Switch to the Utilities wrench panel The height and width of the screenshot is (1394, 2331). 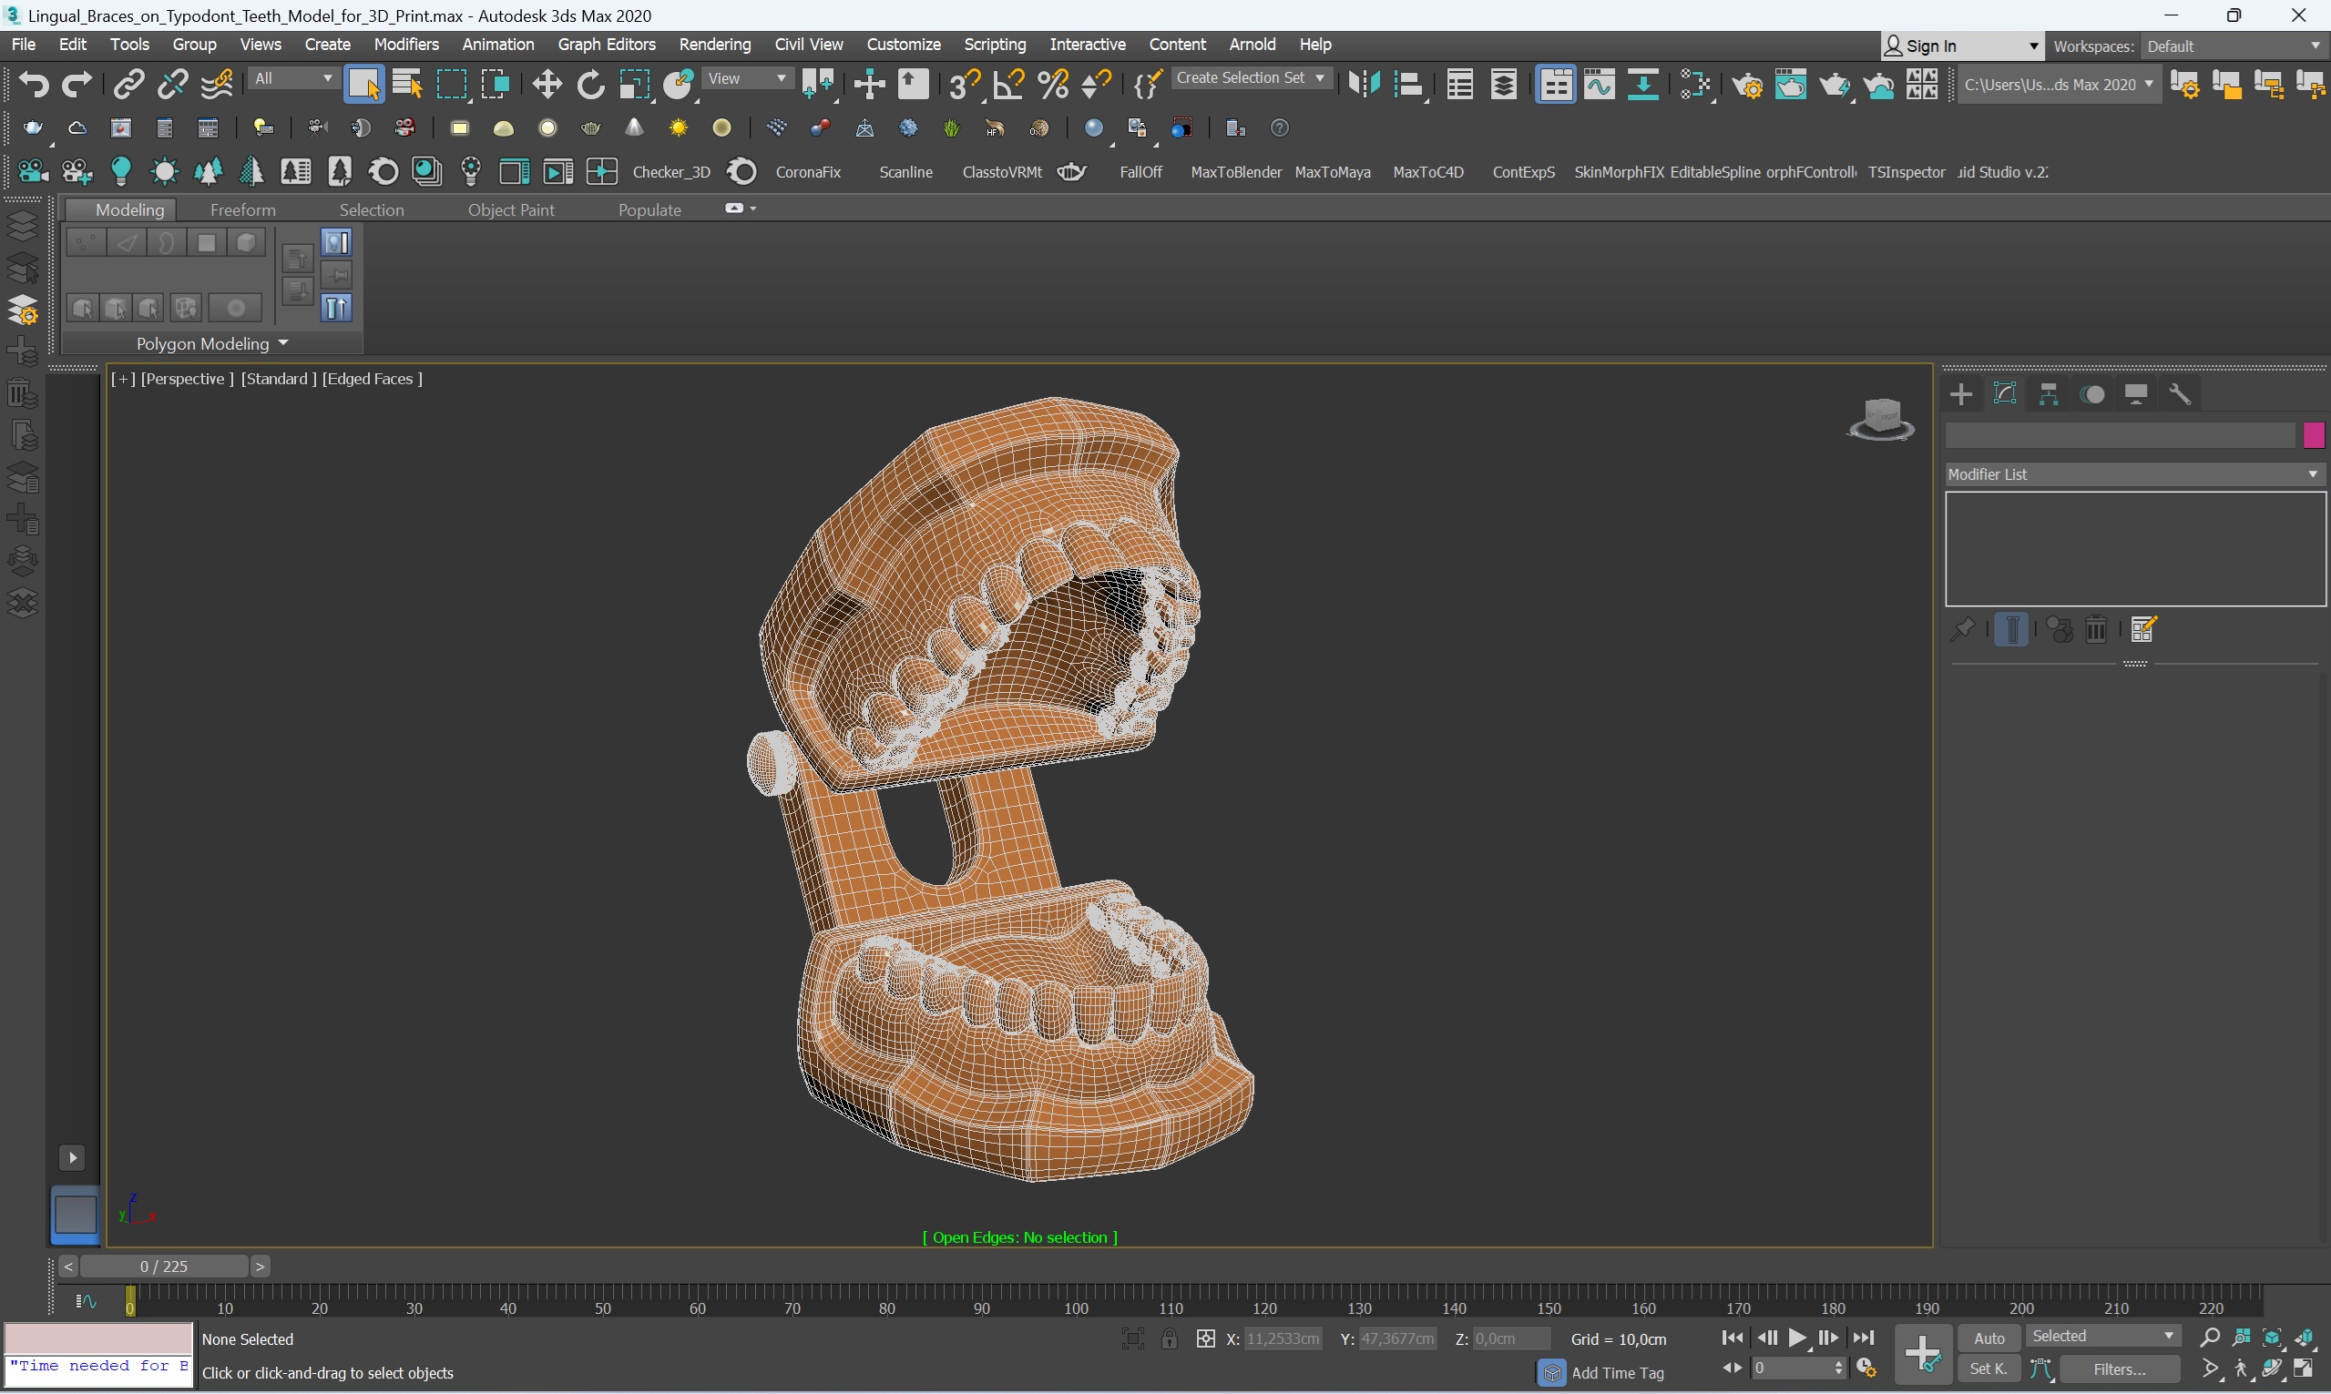(2181, 394)
